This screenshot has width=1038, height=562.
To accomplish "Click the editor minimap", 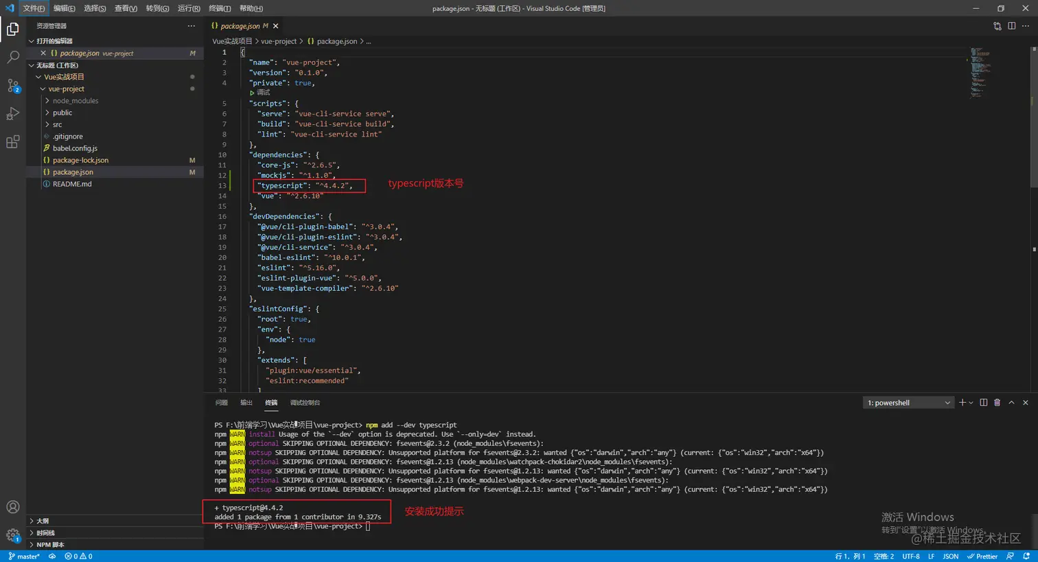I will click(980, 72).
